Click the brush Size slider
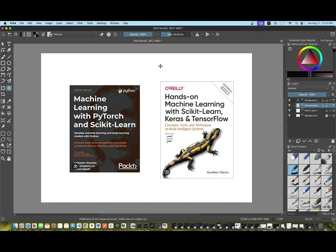Screen dimensions: 336x252 (x=175, y=34)
